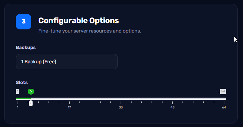Click the green value bubble showing 5
243x127 pixels.
tap(31, 91)
